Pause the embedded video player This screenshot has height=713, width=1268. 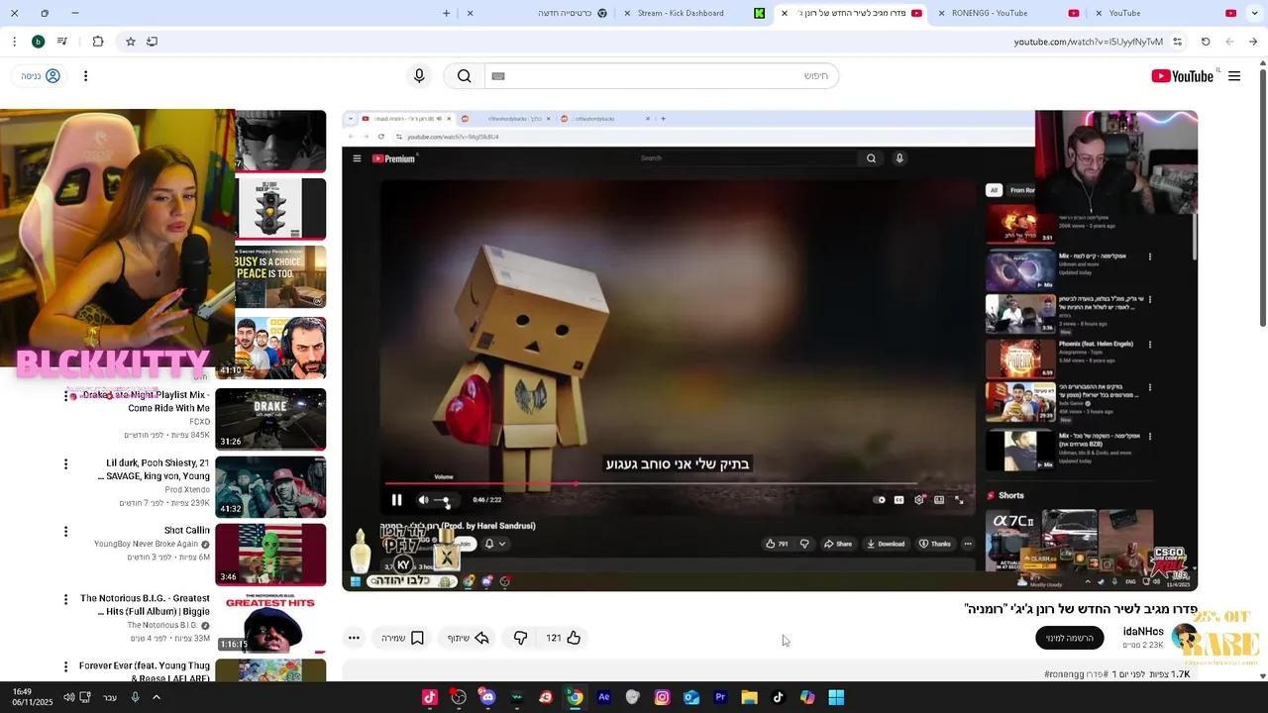pyautogui.click(x=396, y=500)
